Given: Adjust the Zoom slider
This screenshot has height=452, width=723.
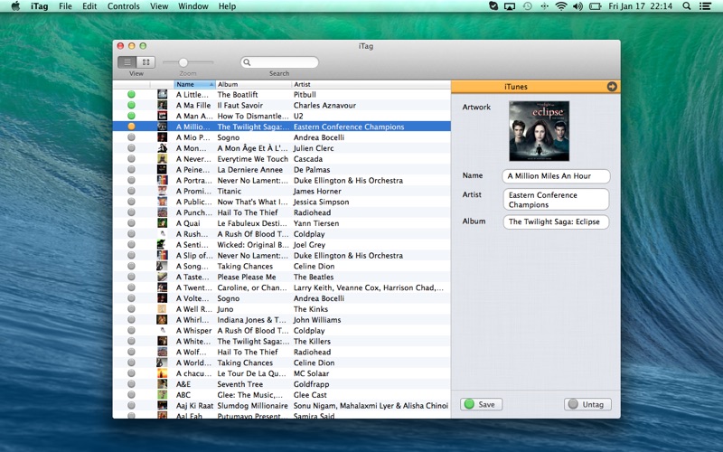Looking at the screenshot, I should click(x=183, y=62).
